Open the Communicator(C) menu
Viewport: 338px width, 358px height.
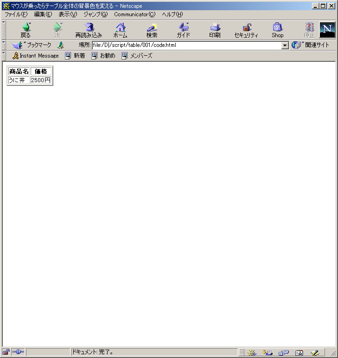point(135,14)
